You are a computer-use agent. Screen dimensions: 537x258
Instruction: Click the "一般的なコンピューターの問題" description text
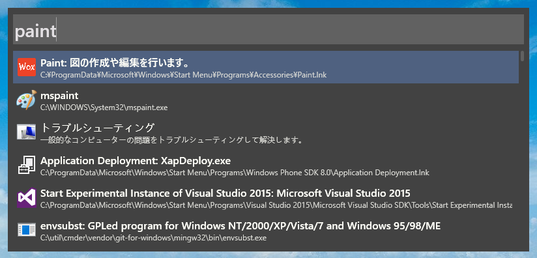click(171, 140)
